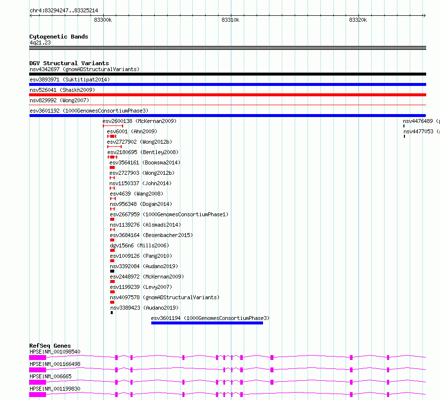Click the 83310k ruler mark
This screenshot has width=440, height=400.
pyautogui.click(x=230, y=20)
